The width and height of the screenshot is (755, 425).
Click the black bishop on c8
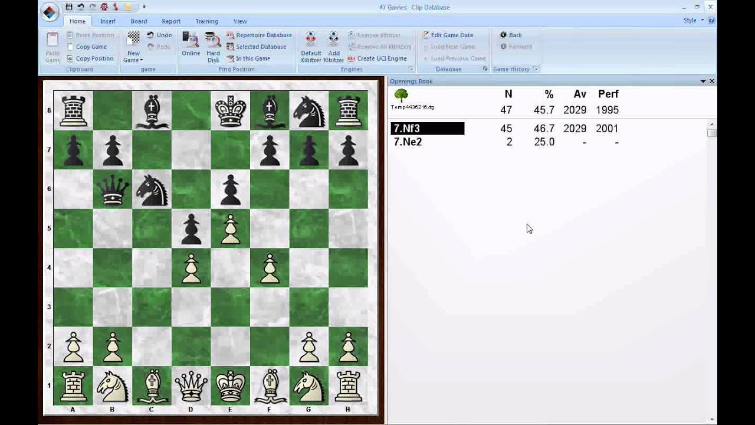click(152, 110)
